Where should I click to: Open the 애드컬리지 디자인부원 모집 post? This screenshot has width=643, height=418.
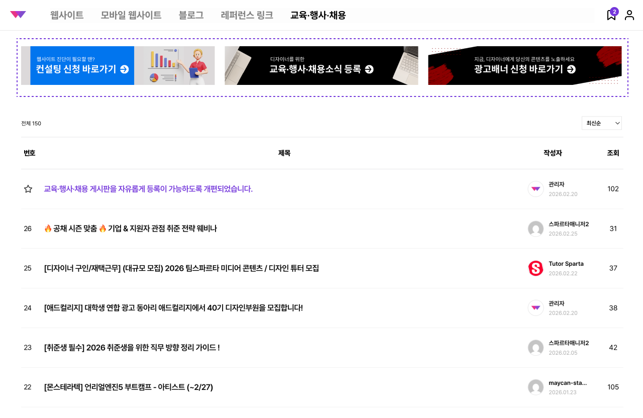pyautogui.click(x=173, y=308)
